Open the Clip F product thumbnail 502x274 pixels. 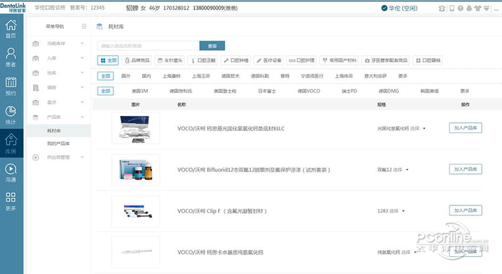(x=136, y=211)
